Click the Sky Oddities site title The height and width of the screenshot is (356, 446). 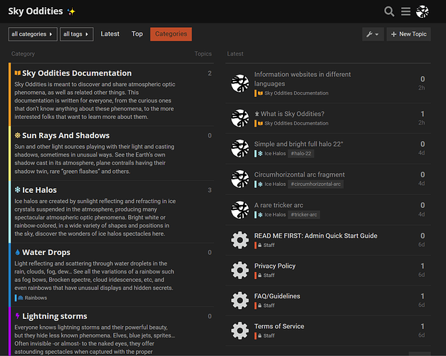click(36, 11)
